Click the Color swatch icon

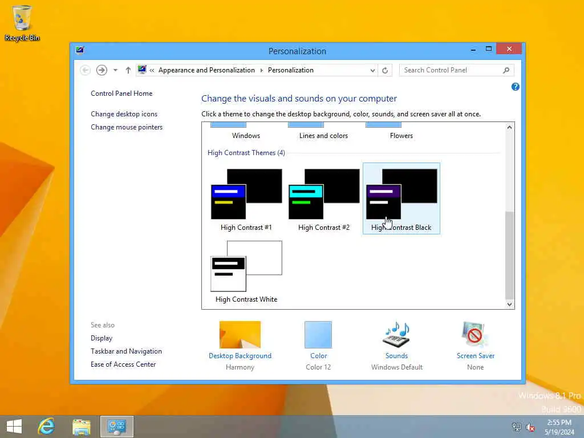(318, 334)
